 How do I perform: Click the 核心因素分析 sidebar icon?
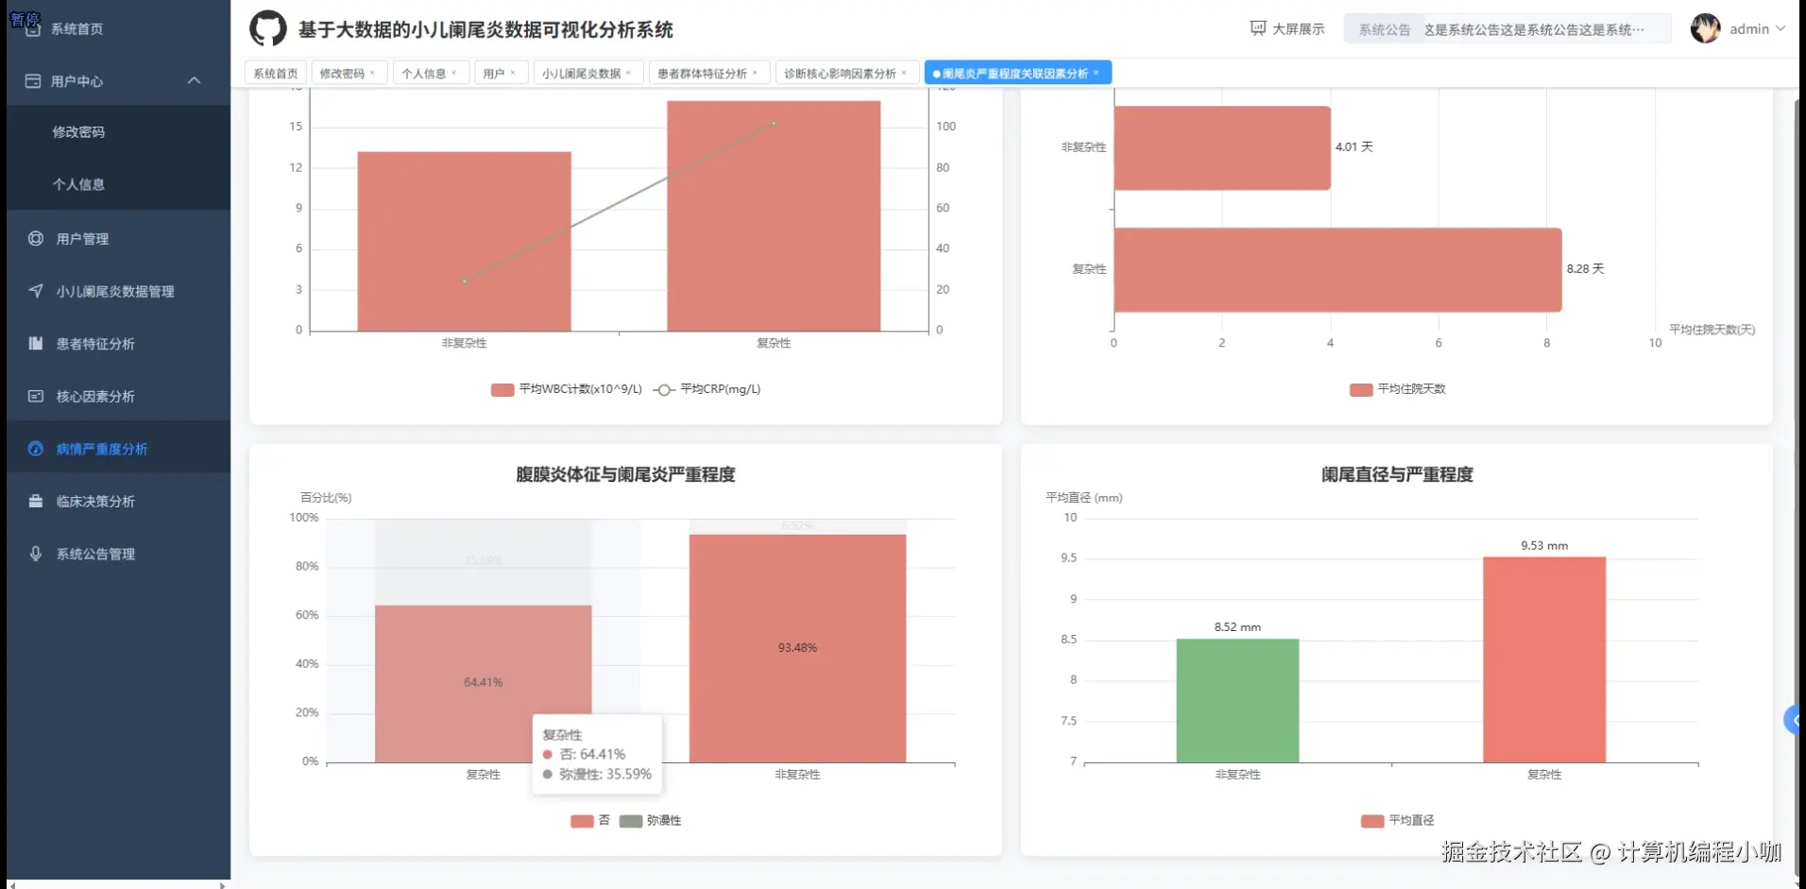(x=36, y=397)
